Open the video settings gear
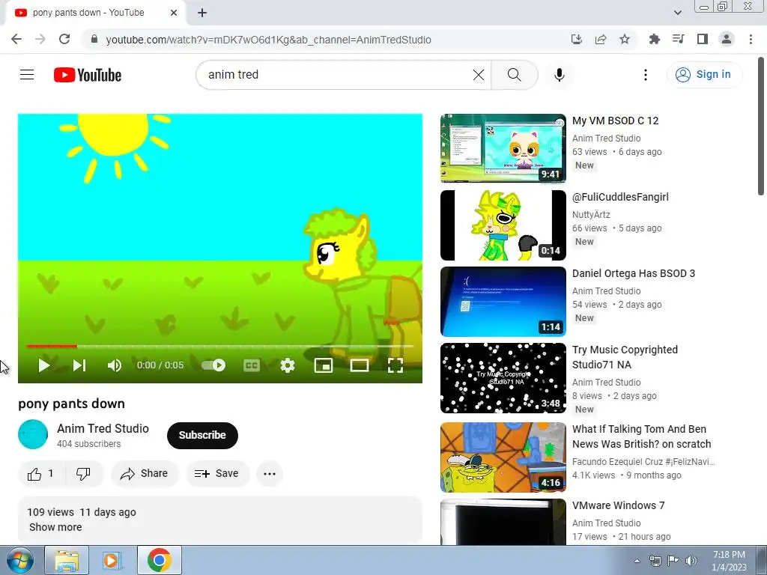 point(288,365)
